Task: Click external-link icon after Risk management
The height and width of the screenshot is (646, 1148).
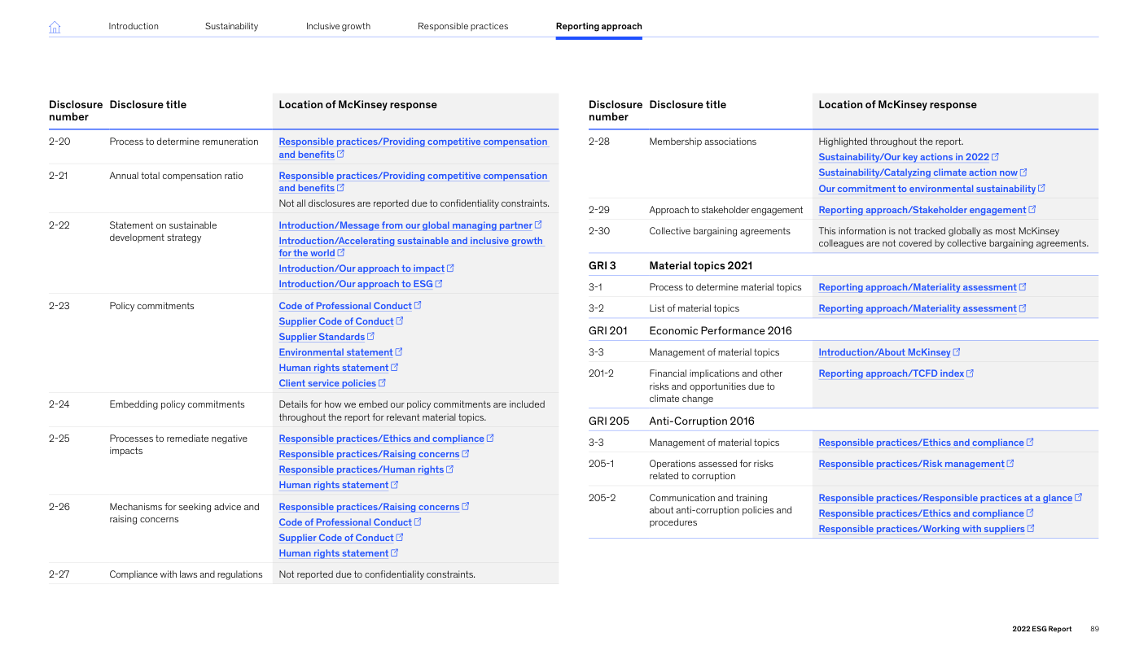Action: click(x=1010, y=463)
